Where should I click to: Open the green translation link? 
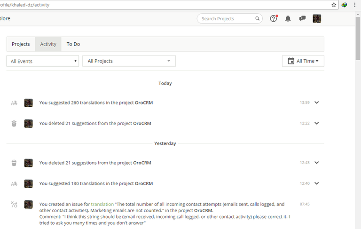[x=102, y=205]
